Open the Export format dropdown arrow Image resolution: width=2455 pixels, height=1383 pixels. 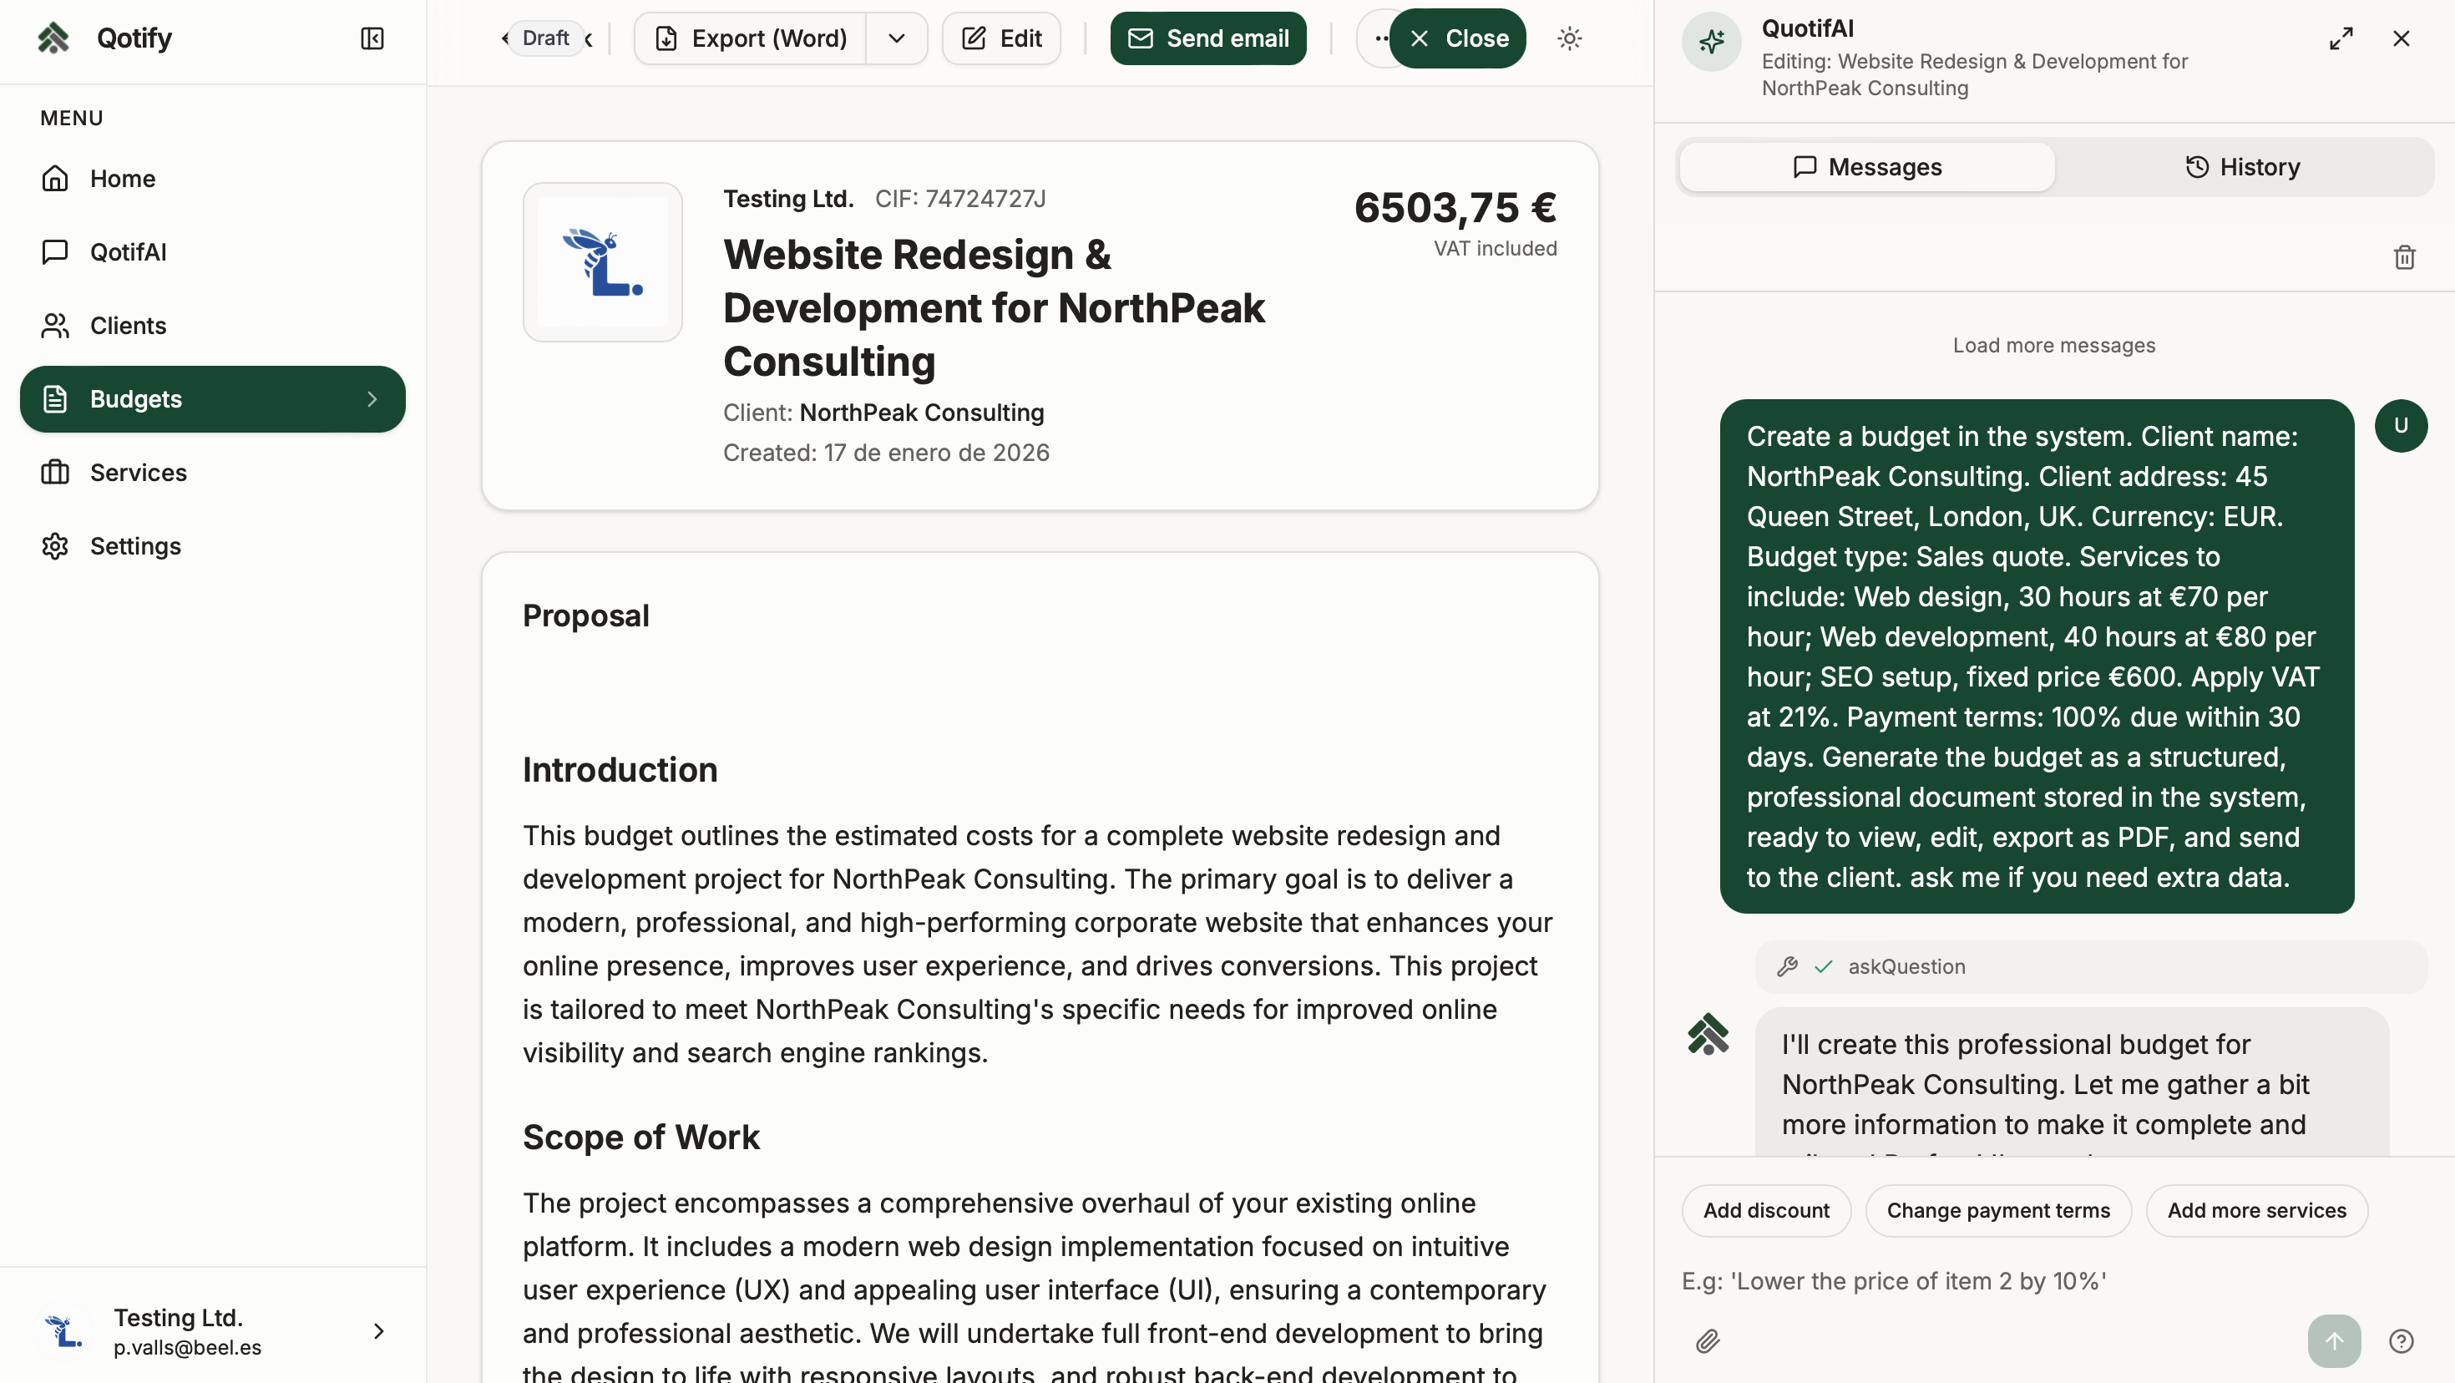896,38
